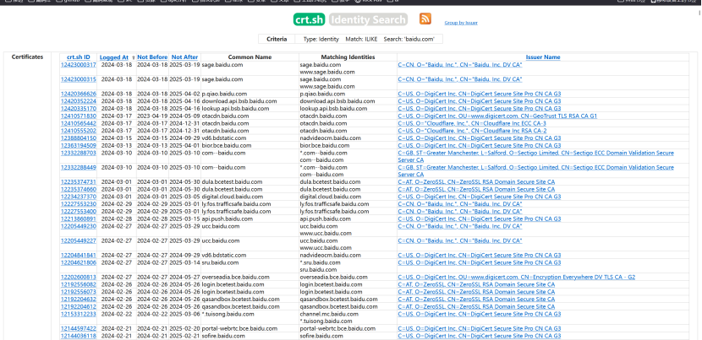Screen dimensions: 702x340
Task: Select 'lookup.api.bsb.baidu.com' in Matching Identities
Action: click(x=333, y=109)
